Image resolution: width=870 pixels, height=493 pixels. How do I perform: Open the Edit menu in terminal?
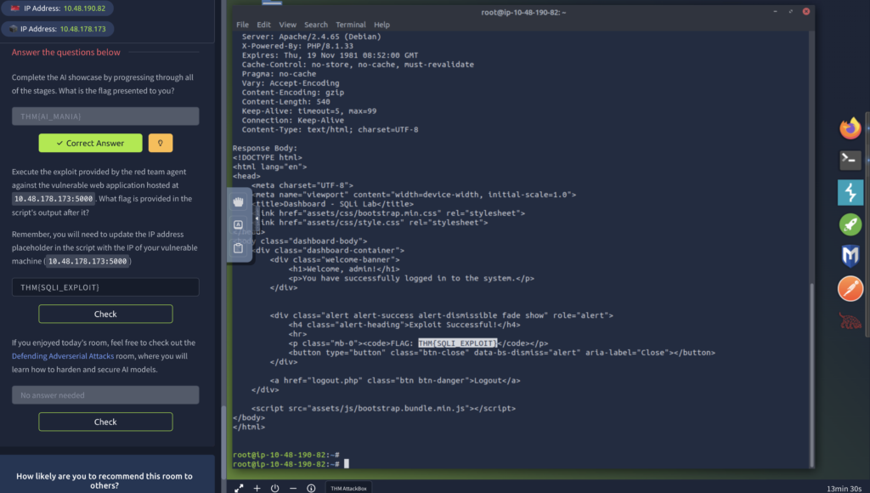click(264, 25)
